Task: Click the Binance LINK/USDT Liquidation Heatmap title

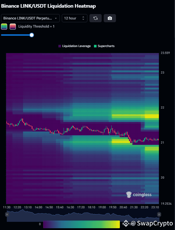Action: pos(48,6)
